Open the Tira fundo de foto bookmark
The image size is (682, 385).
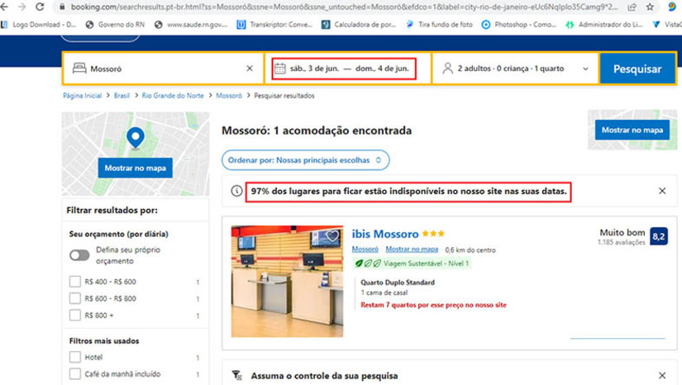439,25
